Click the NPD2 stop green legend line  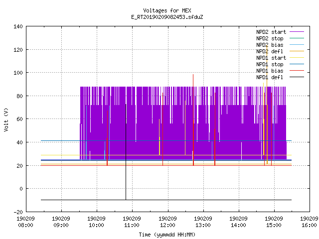pyautogui.click(x=297, y=38)
